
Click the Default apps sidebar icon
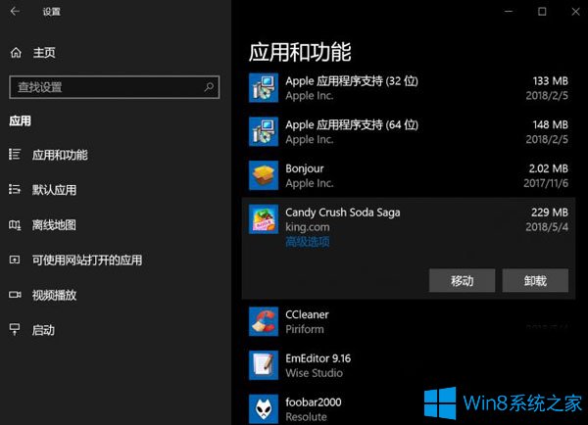pyautogui.click(x=15, y=189)
